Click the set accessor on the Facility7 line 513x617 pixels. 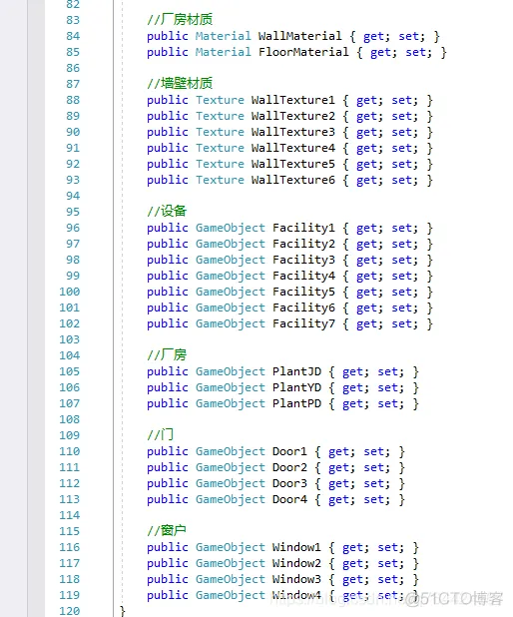point(401,323)
